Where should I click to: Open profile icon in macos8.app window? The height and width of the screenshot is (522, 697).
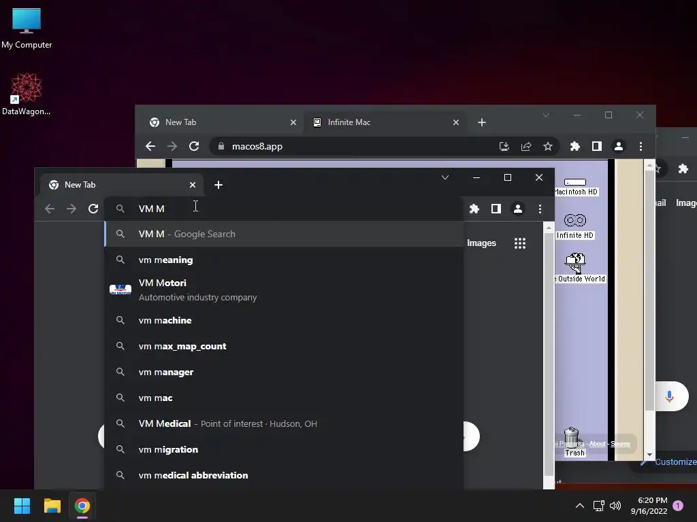coord(618,147)
